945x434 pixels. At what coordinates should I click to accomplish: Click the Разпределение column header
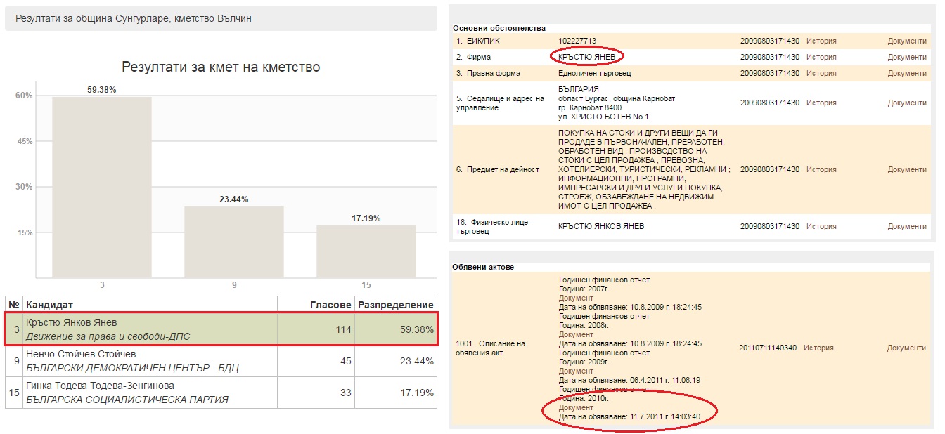396,305
